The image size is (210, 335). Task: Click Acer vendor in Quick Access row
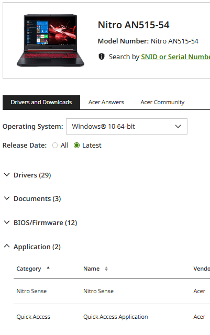(200, 317)
